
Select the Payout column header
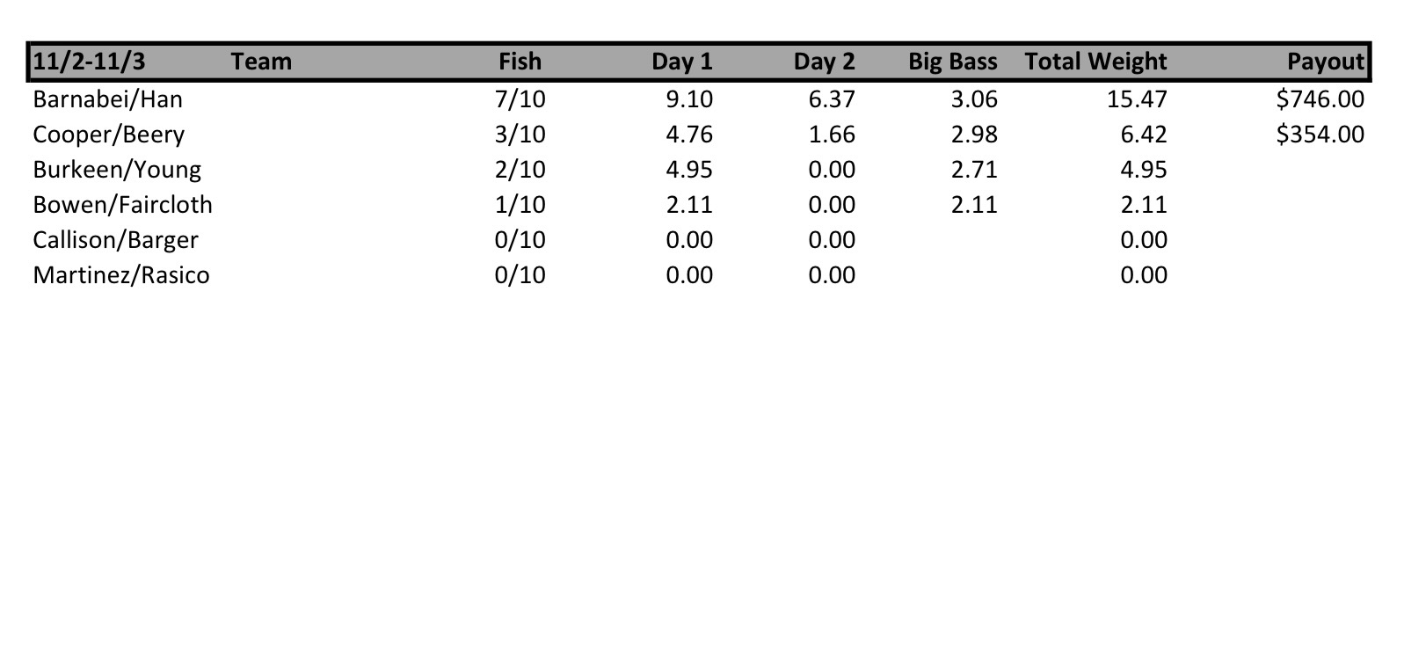(x=1325, y=62)
